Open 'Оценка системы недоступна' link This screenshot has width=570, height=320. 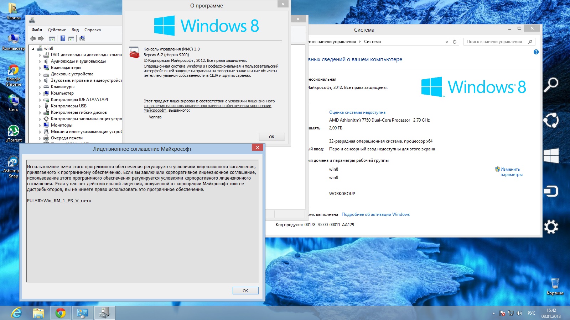pyautogui.click(x=357, y=112)
